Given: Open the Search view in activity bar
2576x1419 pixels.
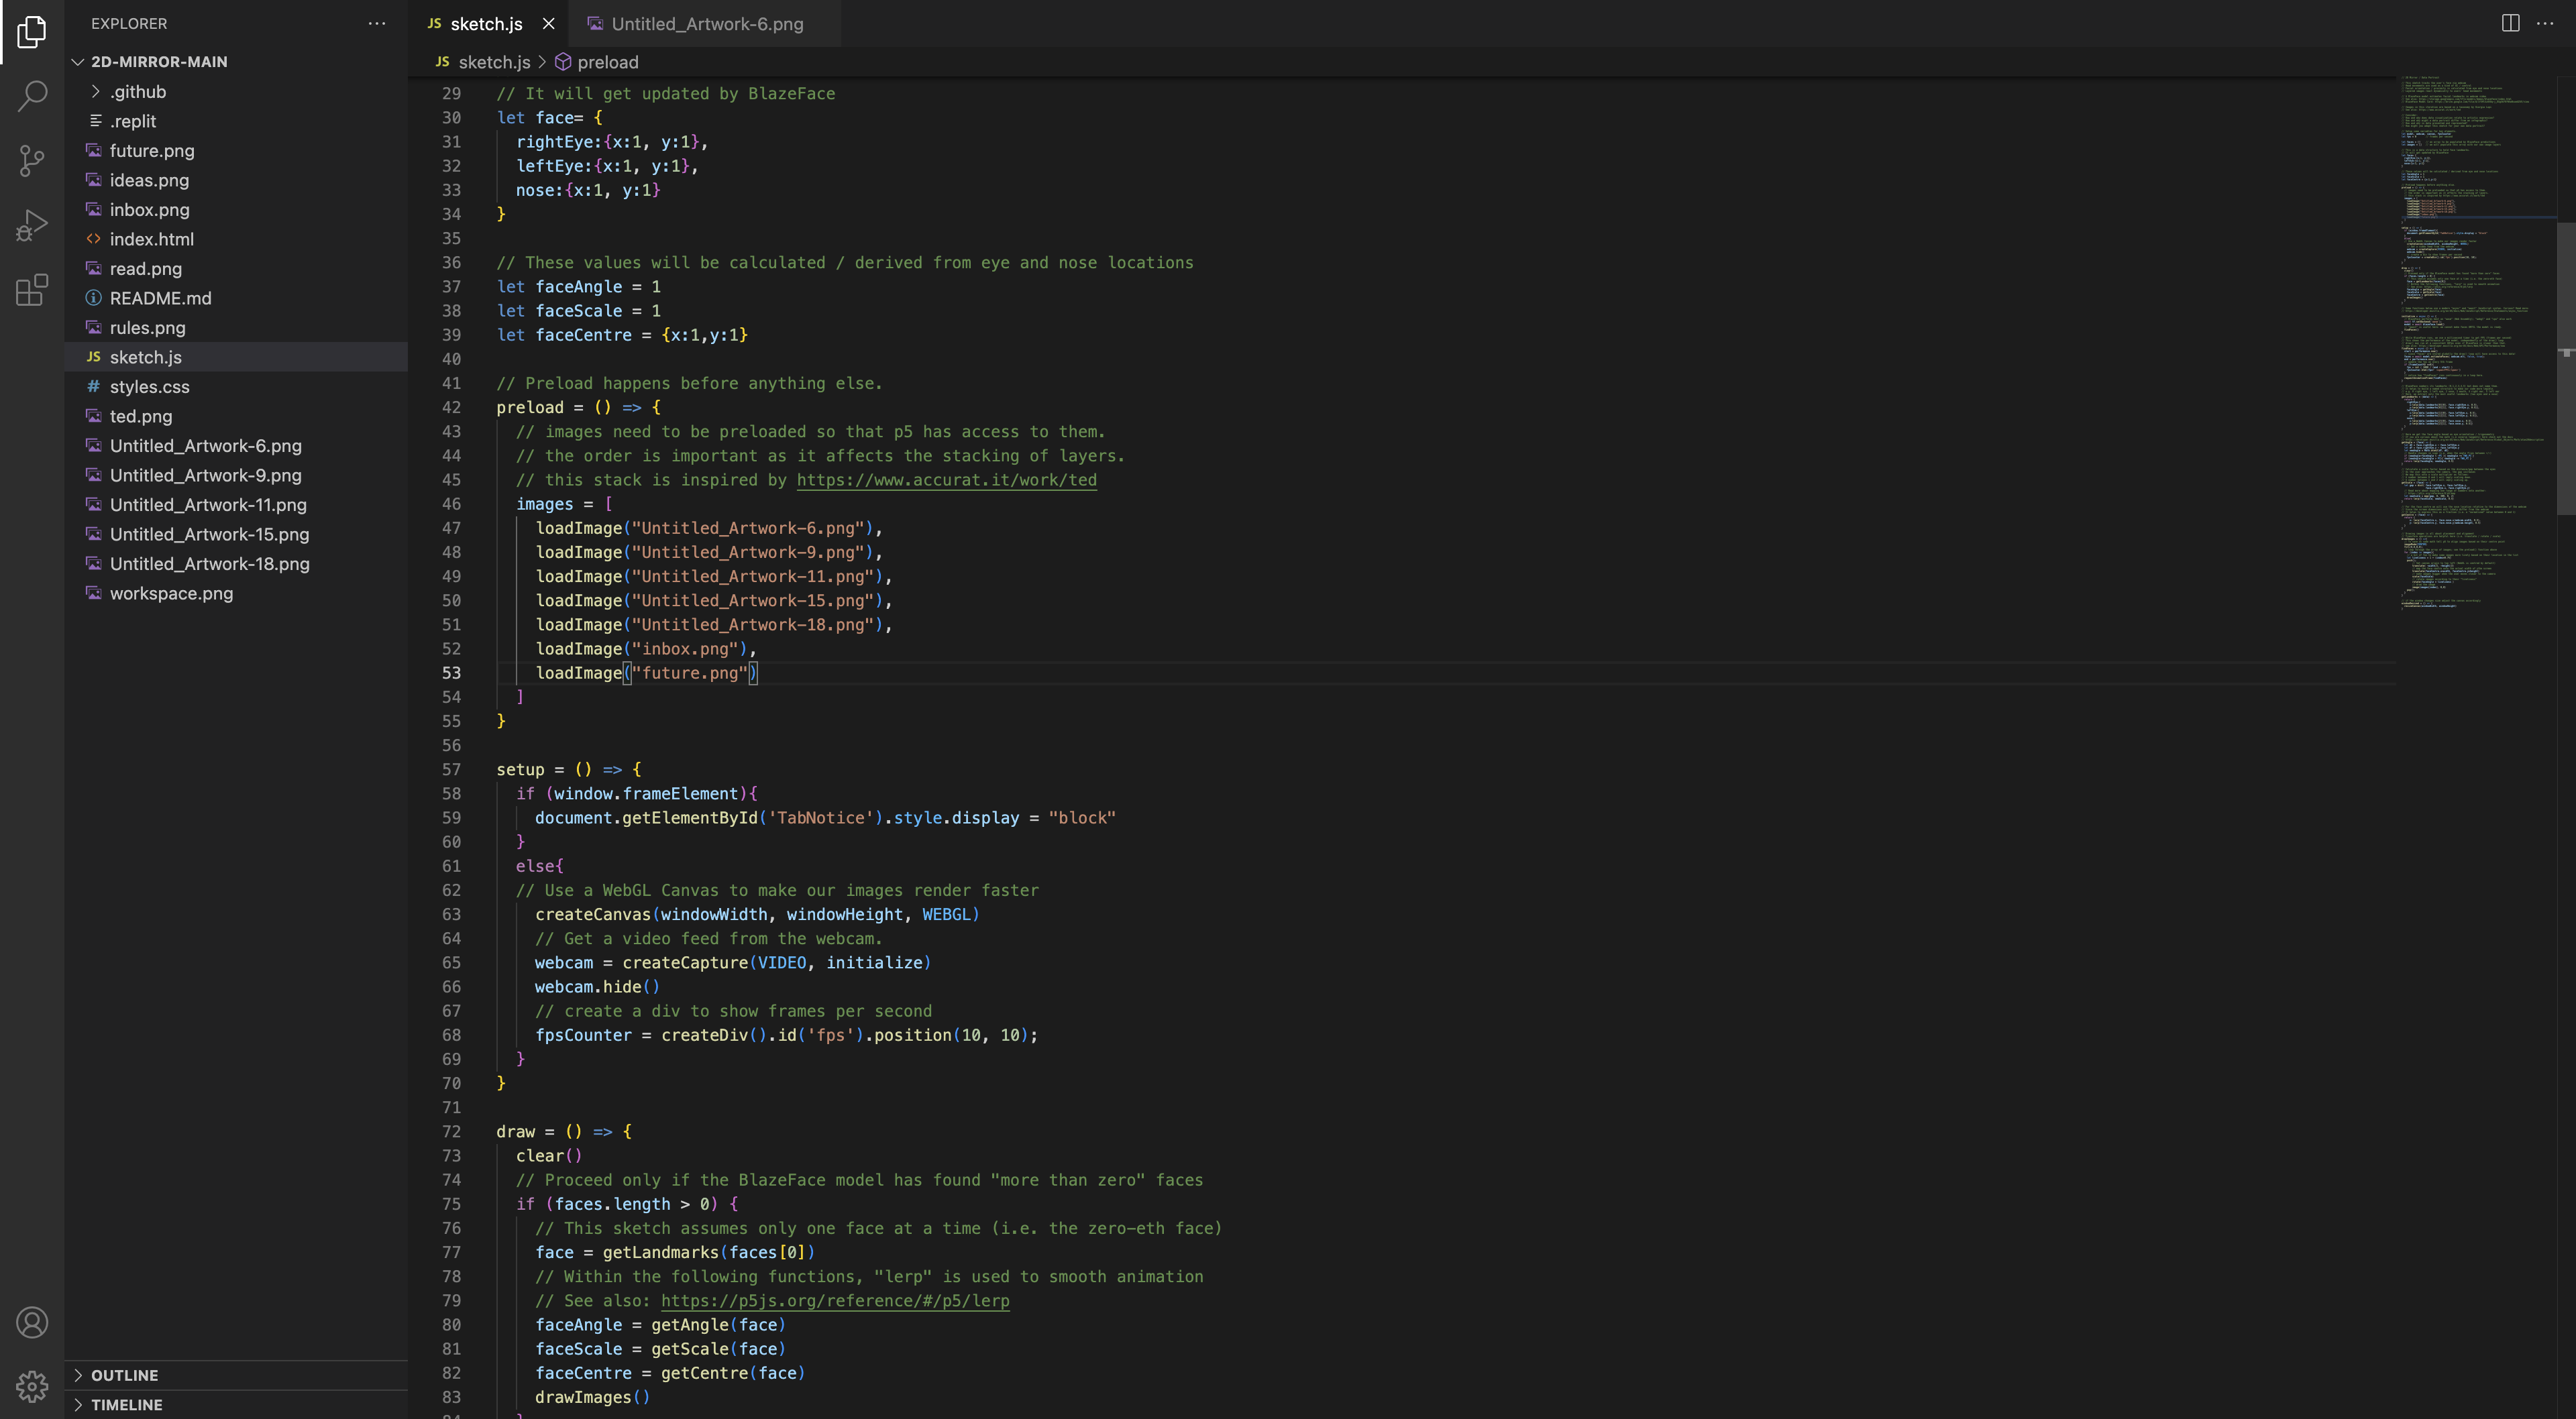Looking at the screenshot, I should [32, 96].
